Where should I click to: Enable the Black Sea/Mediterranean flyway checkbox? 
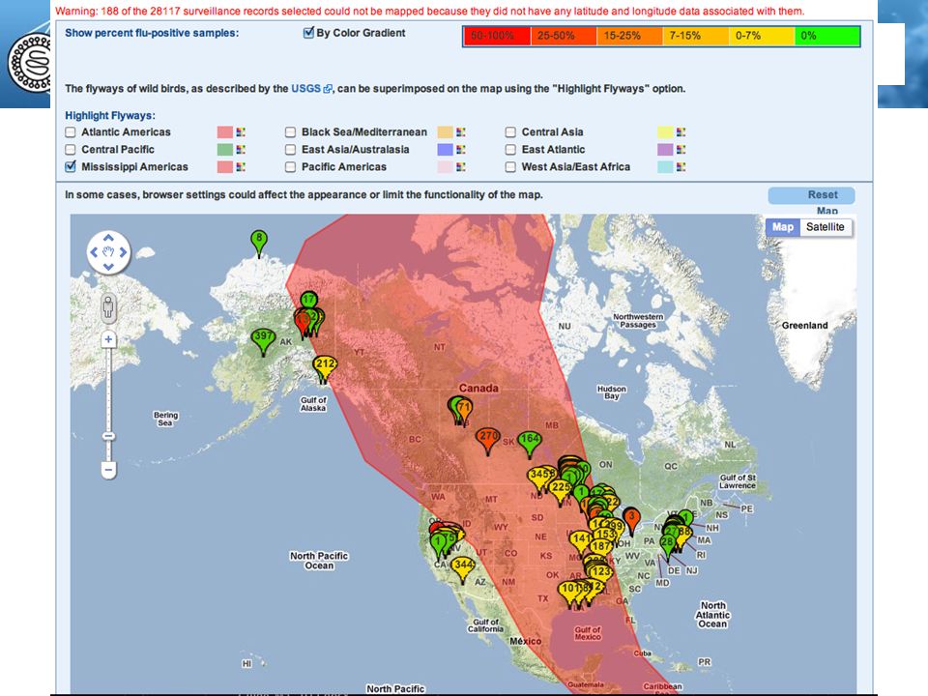tap(291, 132)
